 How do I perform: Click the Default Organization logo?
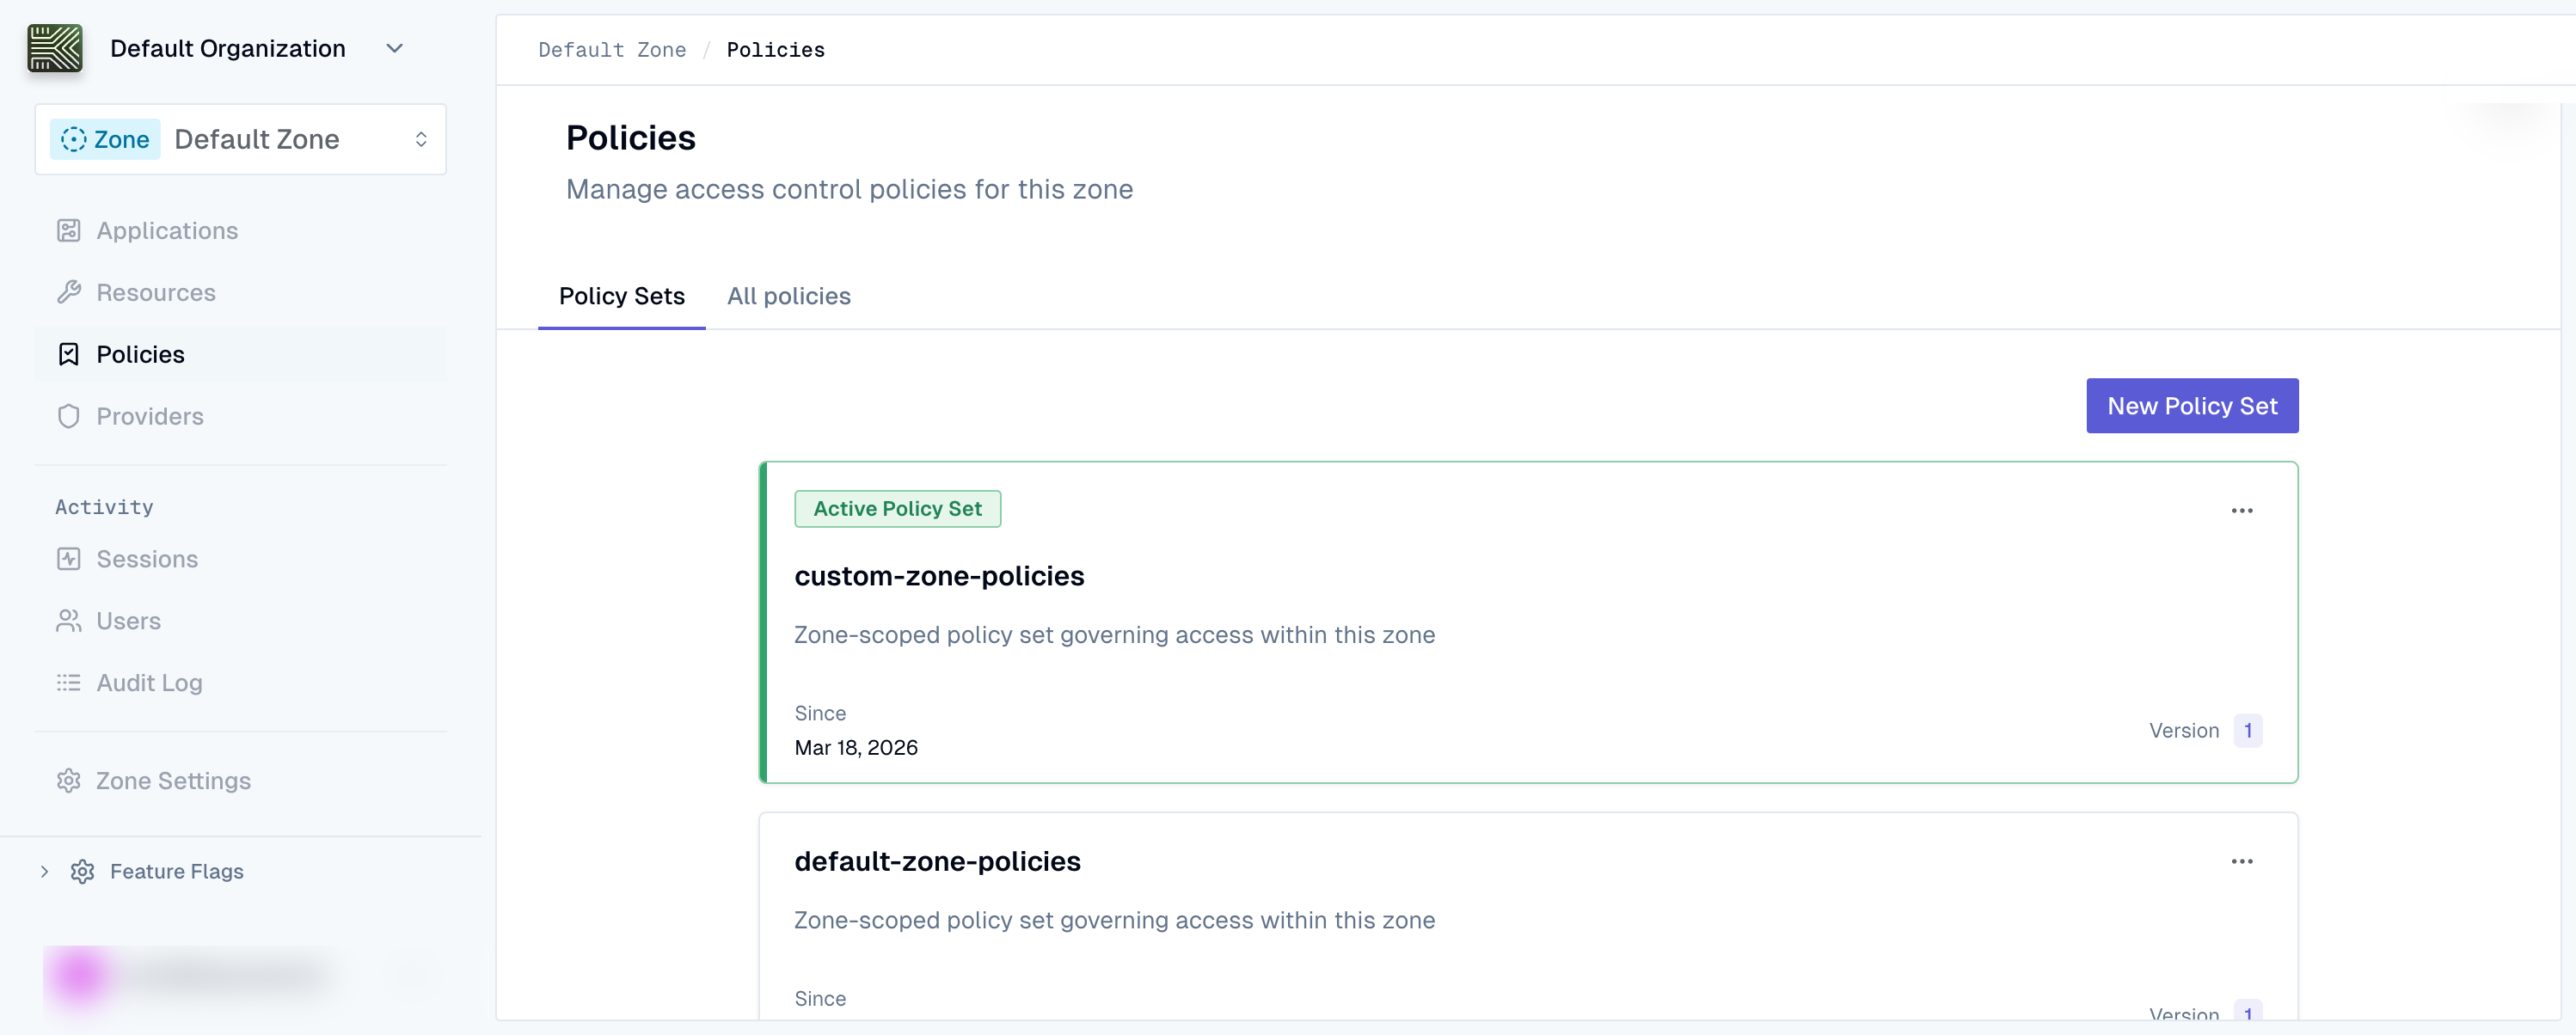coord(55,47)
